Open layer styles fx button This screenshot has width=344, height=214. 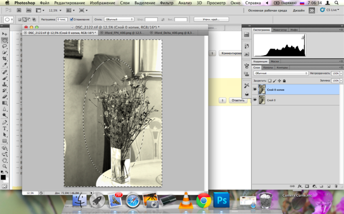pyautogui.click(x=299, y=186)
